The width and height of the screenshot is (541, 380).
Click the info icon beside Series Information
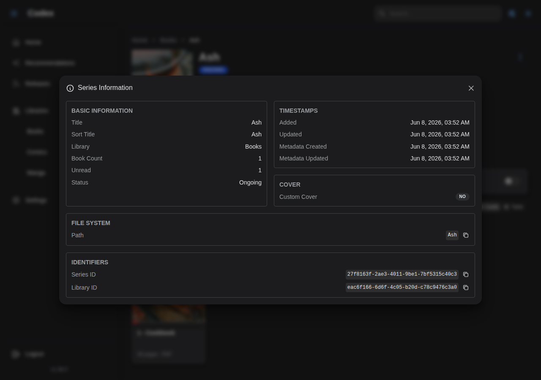point(70,88)
